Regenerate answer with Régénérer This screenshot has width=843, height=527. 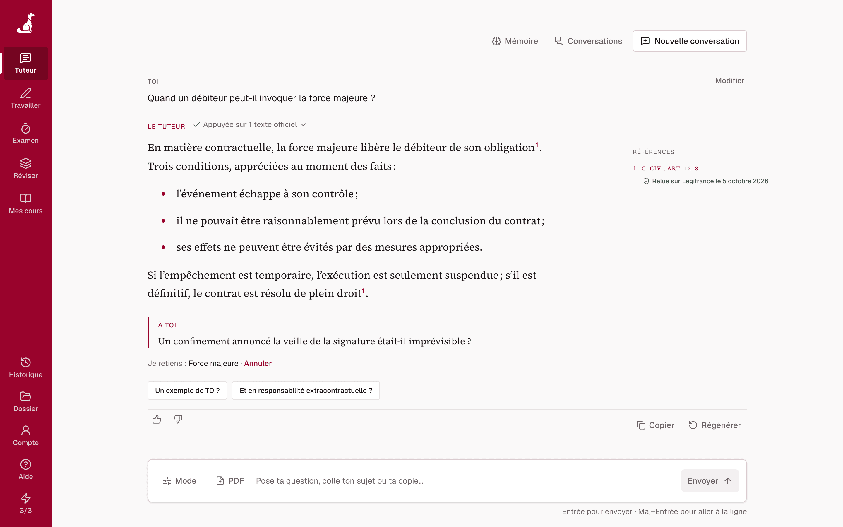click(715, 425)
